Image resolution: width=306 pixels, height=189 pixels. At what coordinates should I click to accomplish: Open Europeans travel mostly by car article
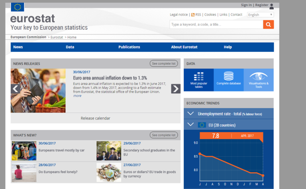[x=61, y=150]
